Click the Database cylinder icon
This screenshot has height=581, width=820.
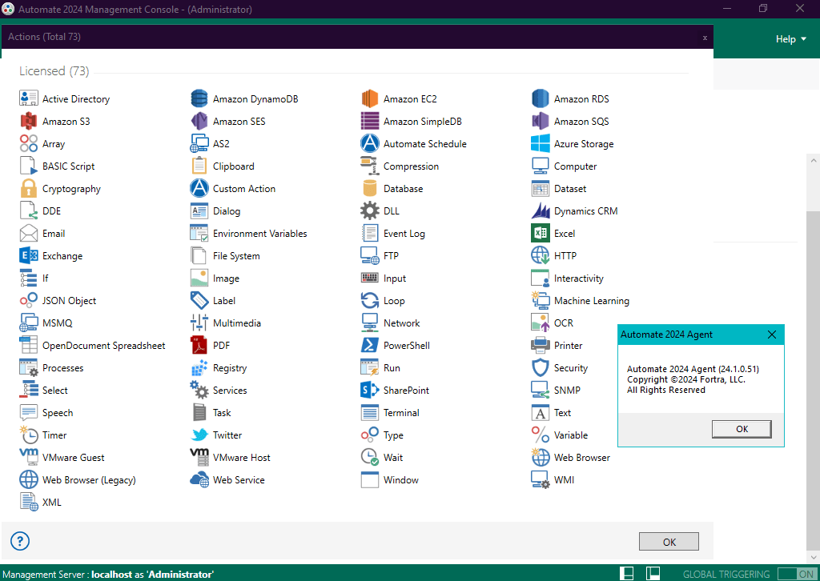click(370, 188)
